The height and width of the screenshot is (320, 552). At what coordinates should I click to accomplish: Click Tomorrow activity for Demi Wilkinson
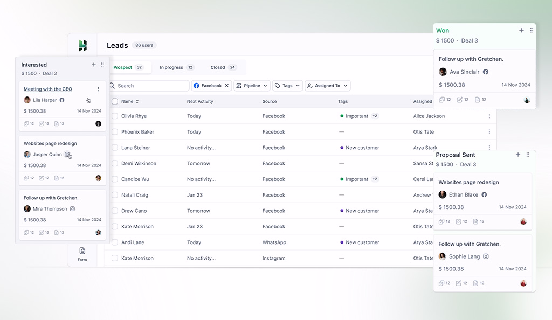tap(198, 163)
